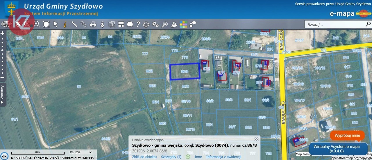This screenshot has height=160, width=372.
Task: Click parcel label 86/2
Action: tap(149, 71)
